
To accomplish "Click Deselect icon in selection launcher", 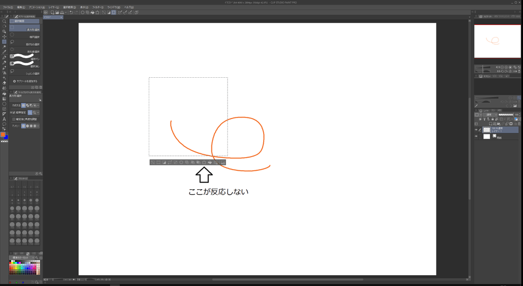I will point(153,162).
